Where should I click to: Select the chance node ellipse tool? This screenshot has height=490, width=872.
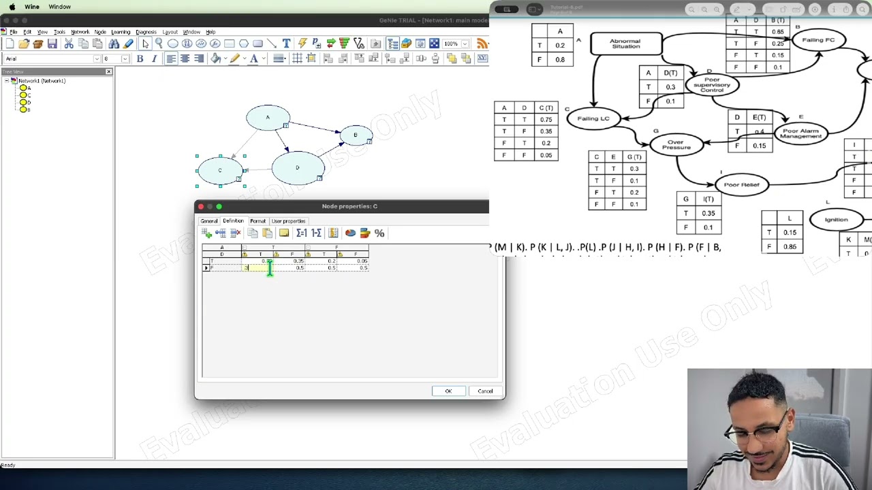(173, 44)
